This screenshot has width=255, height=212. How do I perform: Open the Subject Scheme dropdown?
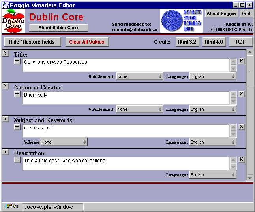point(64,142)
